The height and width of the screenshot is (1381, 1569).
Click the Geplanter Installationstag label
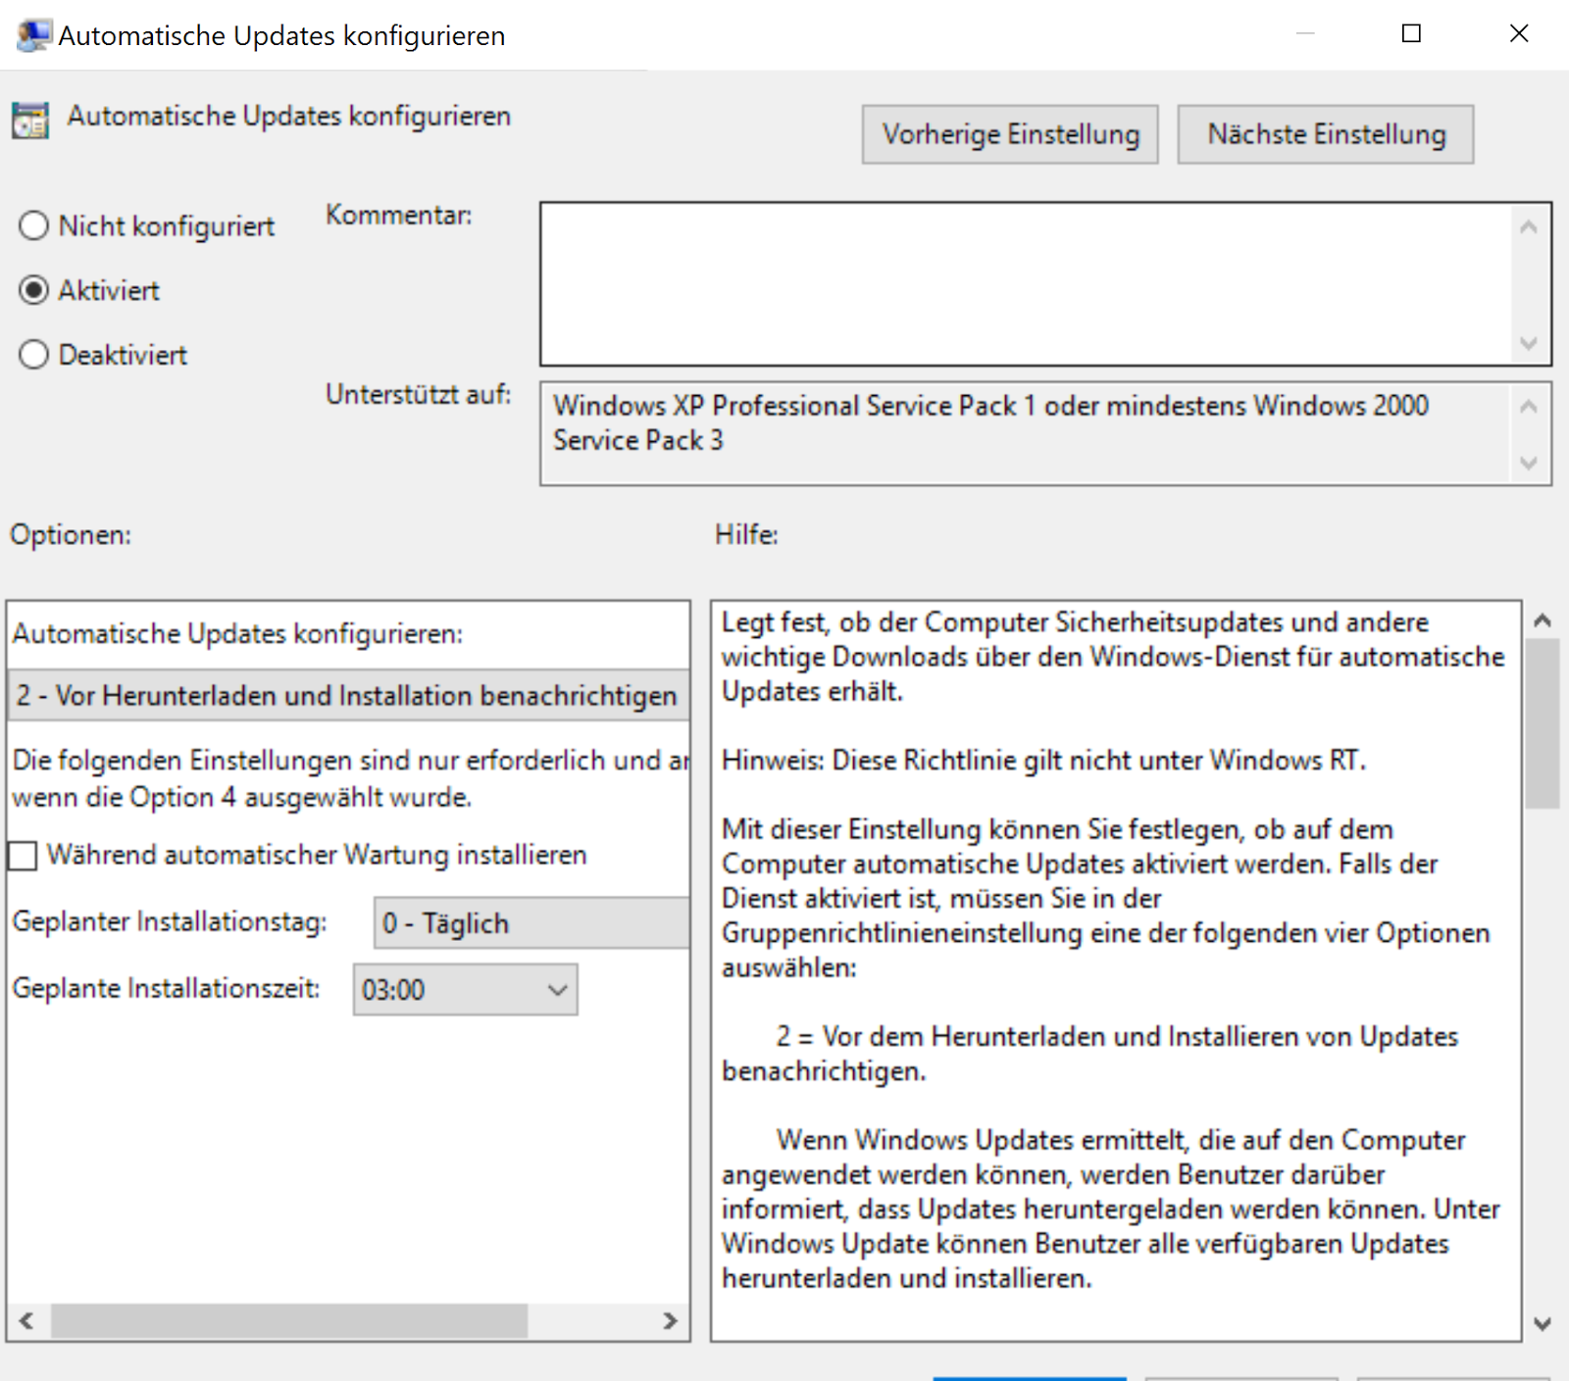click(170, 921)
